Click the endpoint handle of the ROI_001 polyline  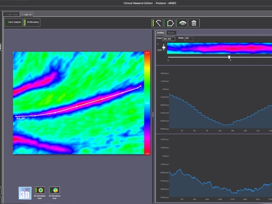[x=140, y=86]
